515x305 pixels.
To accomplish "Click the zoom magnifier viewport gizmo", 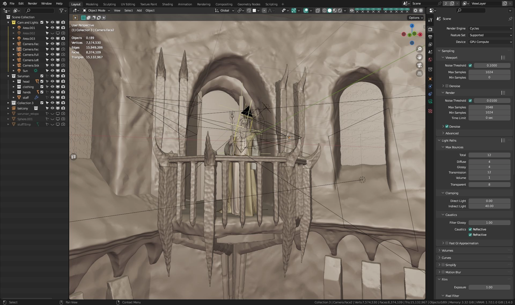I will tap(420, 49).
